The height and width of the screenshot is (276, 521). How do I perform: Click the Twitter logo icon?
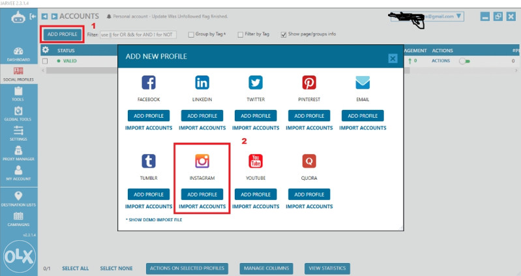pyautogui.click(x=256, y=83)
